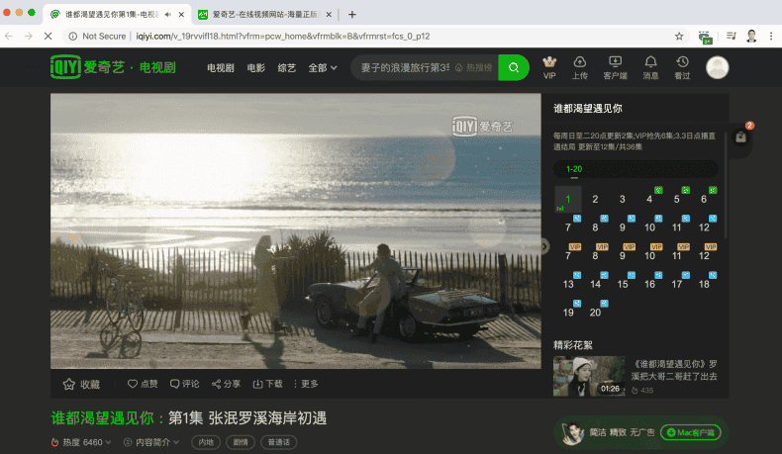
Task: Click the video player area
Action: pyautogui.click(x=295, y=230)
